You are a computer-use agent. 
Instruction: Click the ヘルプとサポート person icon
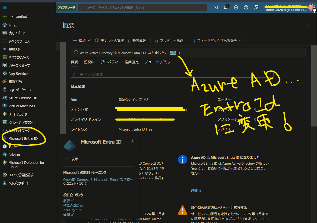(5, 183)
